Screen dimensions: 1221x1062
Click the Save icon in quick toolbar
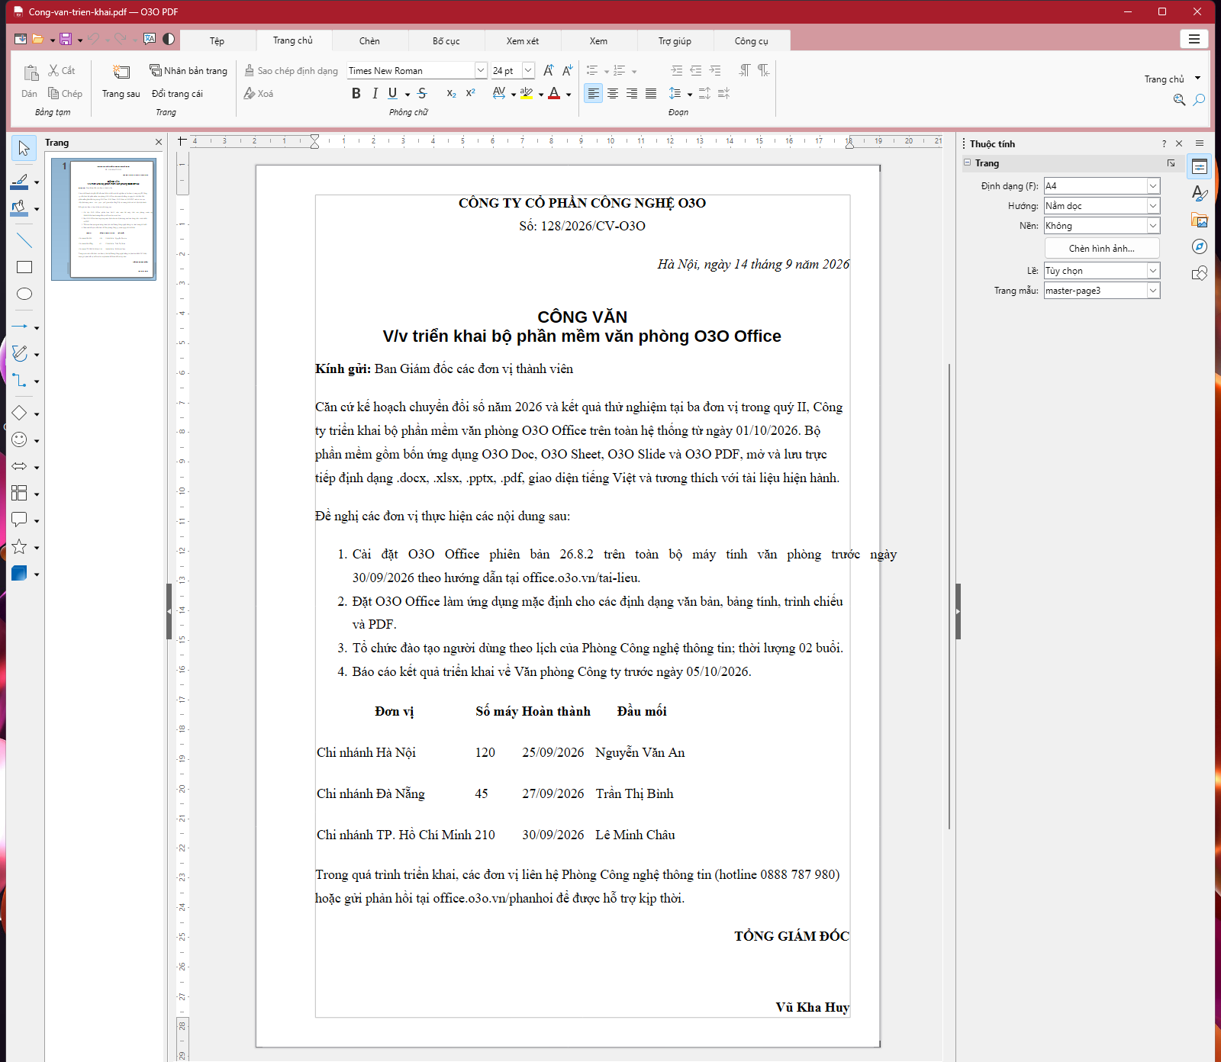click(x=66, y=39)
